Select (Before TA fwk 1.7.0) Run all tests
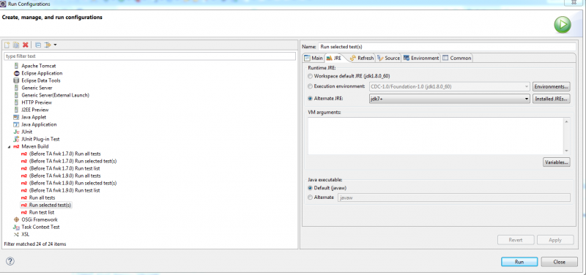 click(64, 154)
